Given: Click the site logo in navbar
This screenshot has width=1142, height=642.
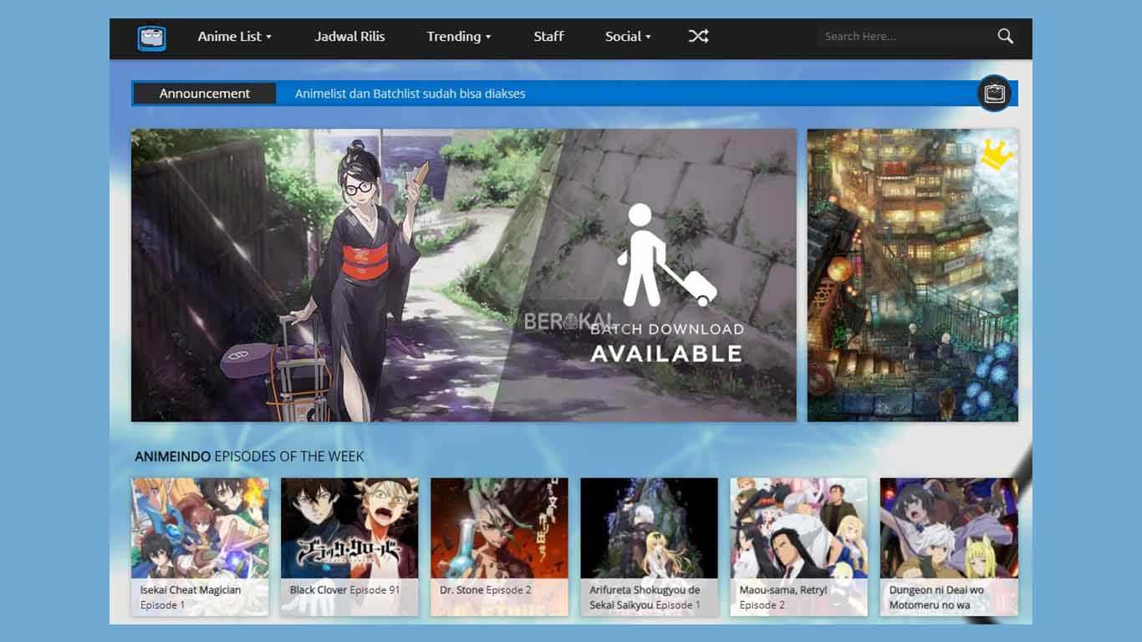Looking at the screenshot, I should [152, 38].
